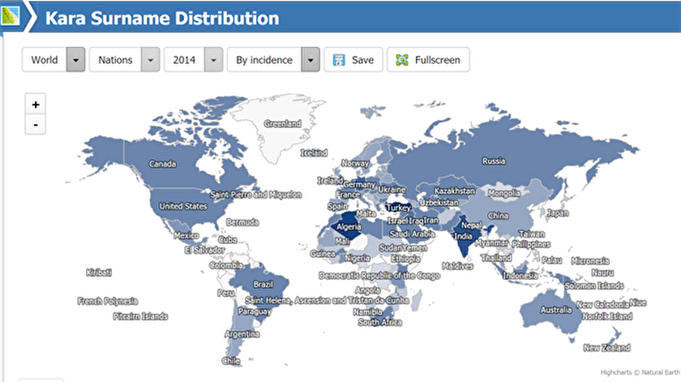681x382 pixels.
Task: Click the Mexico label
Action: coord(186,235)
